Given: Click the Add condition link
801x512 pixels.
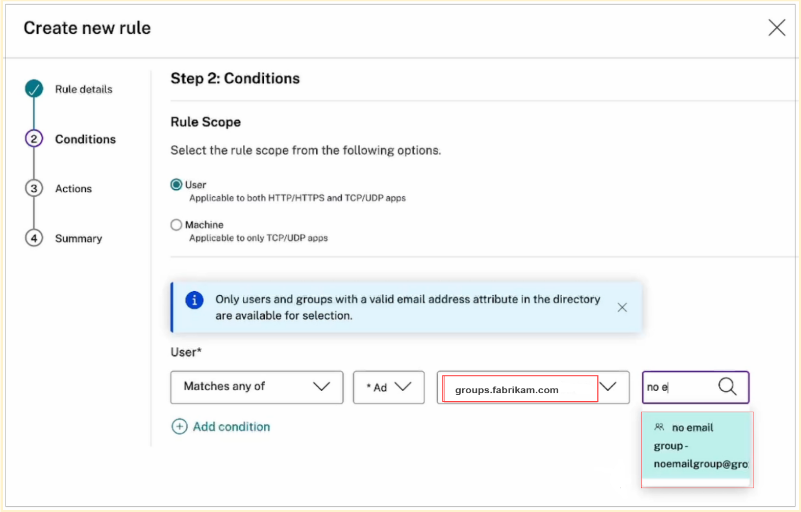Looking at the screenshot, I should coord(231,427).
